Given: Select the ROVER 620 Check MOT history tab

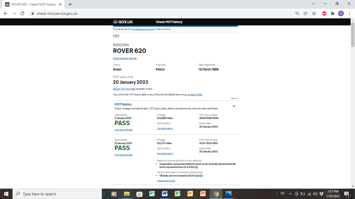Looking at the screenshot, I should pos(33,4).
